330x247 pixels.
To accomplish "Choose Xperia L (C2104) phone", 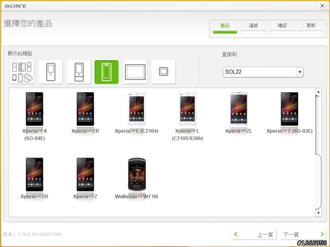I will point(137,113).
